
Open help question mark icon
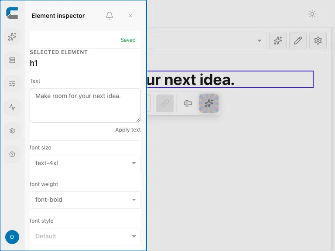pos(12,154)
